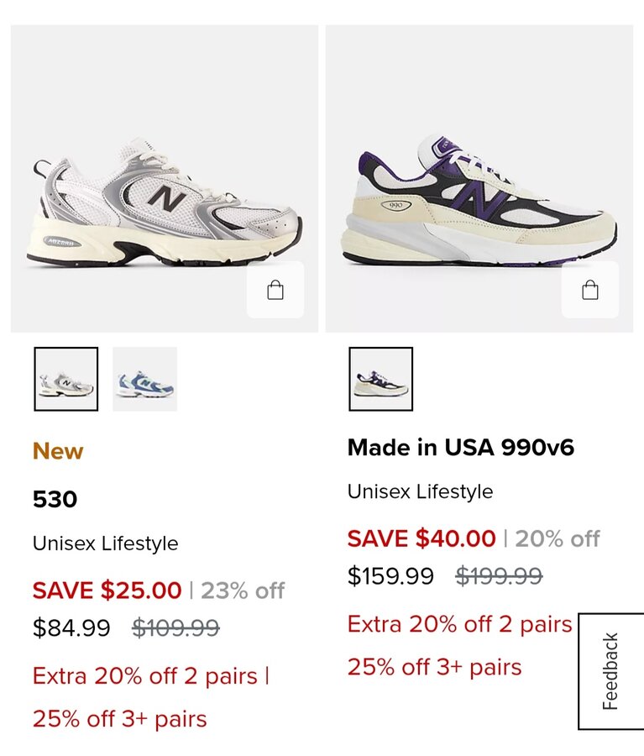Select the silver 530 color thumbnail
The image size is (644, 756).
[66, 379]
